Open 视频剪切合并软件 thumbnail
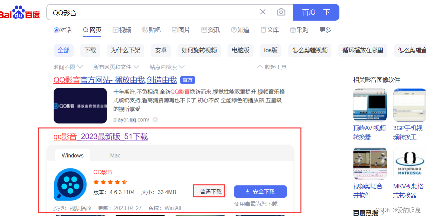426x216 pixels. click(370, 163)
